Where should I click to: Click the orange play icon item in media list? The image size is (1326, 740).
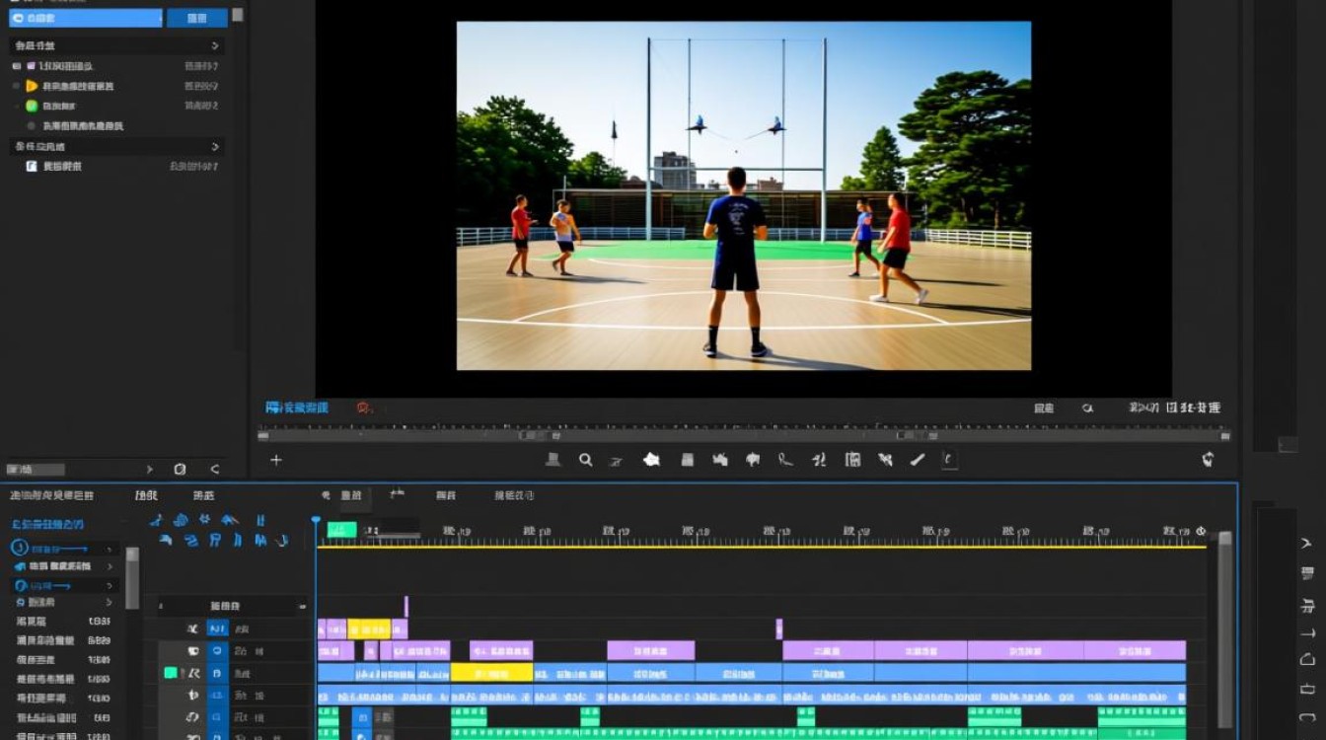tap(32, 86)
